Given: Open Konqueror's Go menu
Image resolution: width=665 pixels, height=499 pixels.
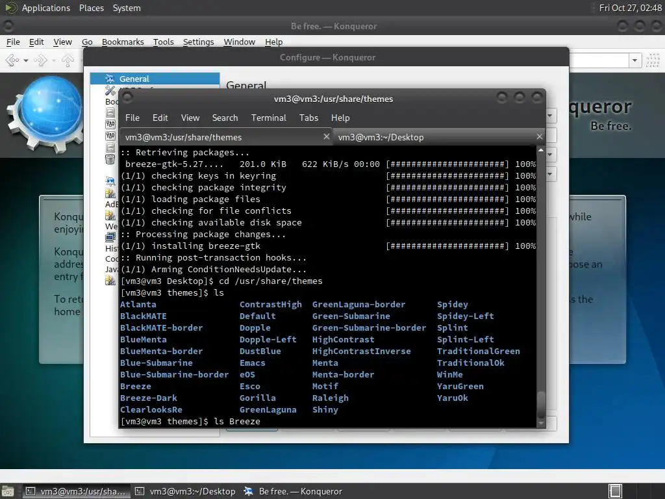Looking at the screenshot, I should pos(87,42).
